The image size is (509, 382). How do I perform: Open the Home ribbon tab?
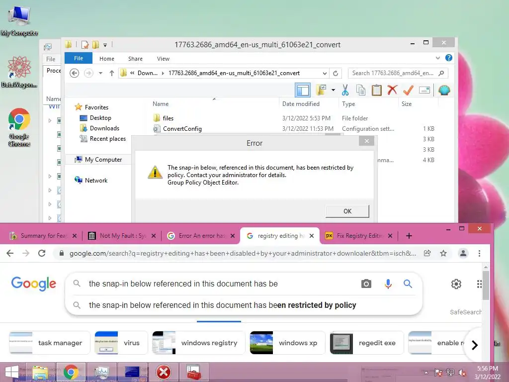(x=106, y=59)
